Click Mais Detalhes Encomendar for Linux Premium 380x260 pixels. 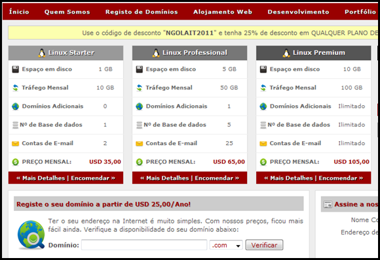314,178
